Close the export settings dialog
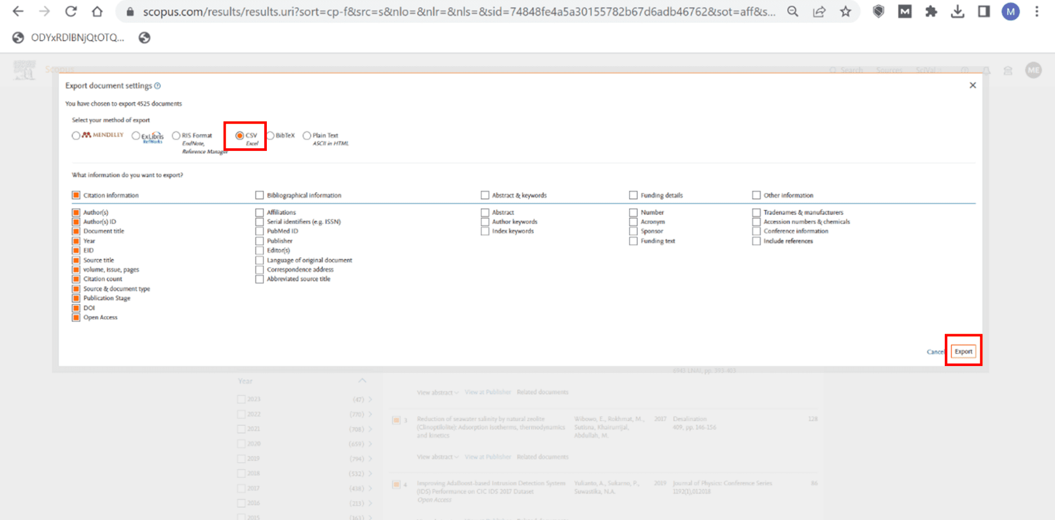 coord(973,85)
